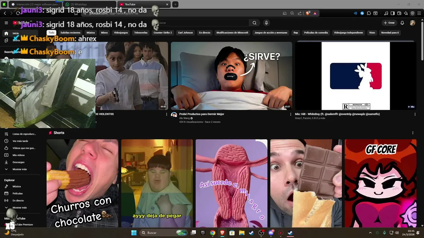
Task: Select the Videojuegos filter chip
Action: pos(121,33)
